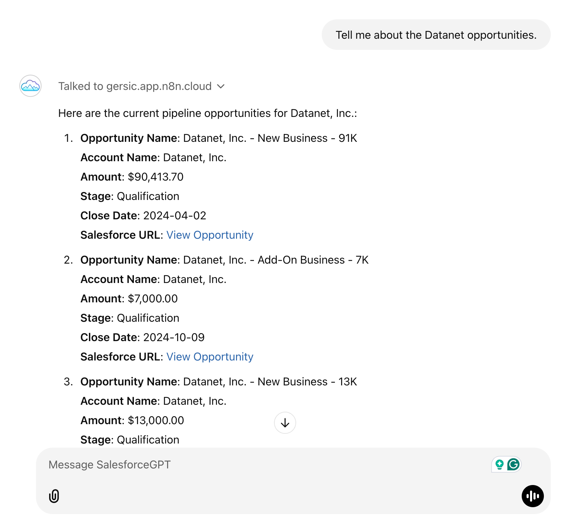
Task: Expand the 'Talked to gersic.app.n8n.cloud' details
Action: 142,86
